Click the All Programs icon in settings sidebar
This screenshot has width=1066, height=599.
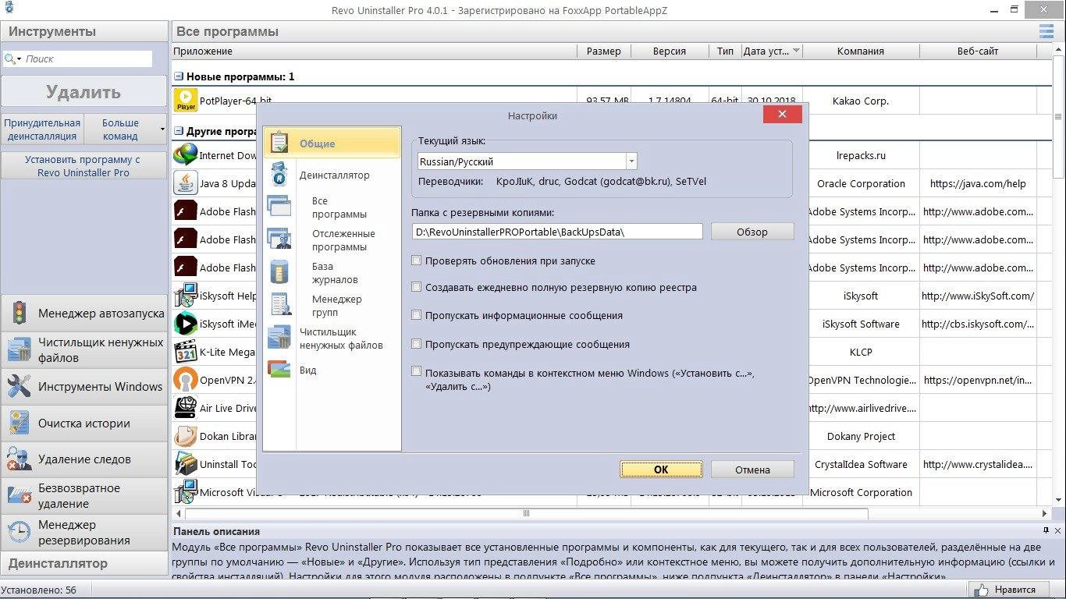coord(279,206)
